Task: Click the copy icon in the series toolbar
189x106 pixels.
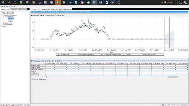Action: point(50,61)
